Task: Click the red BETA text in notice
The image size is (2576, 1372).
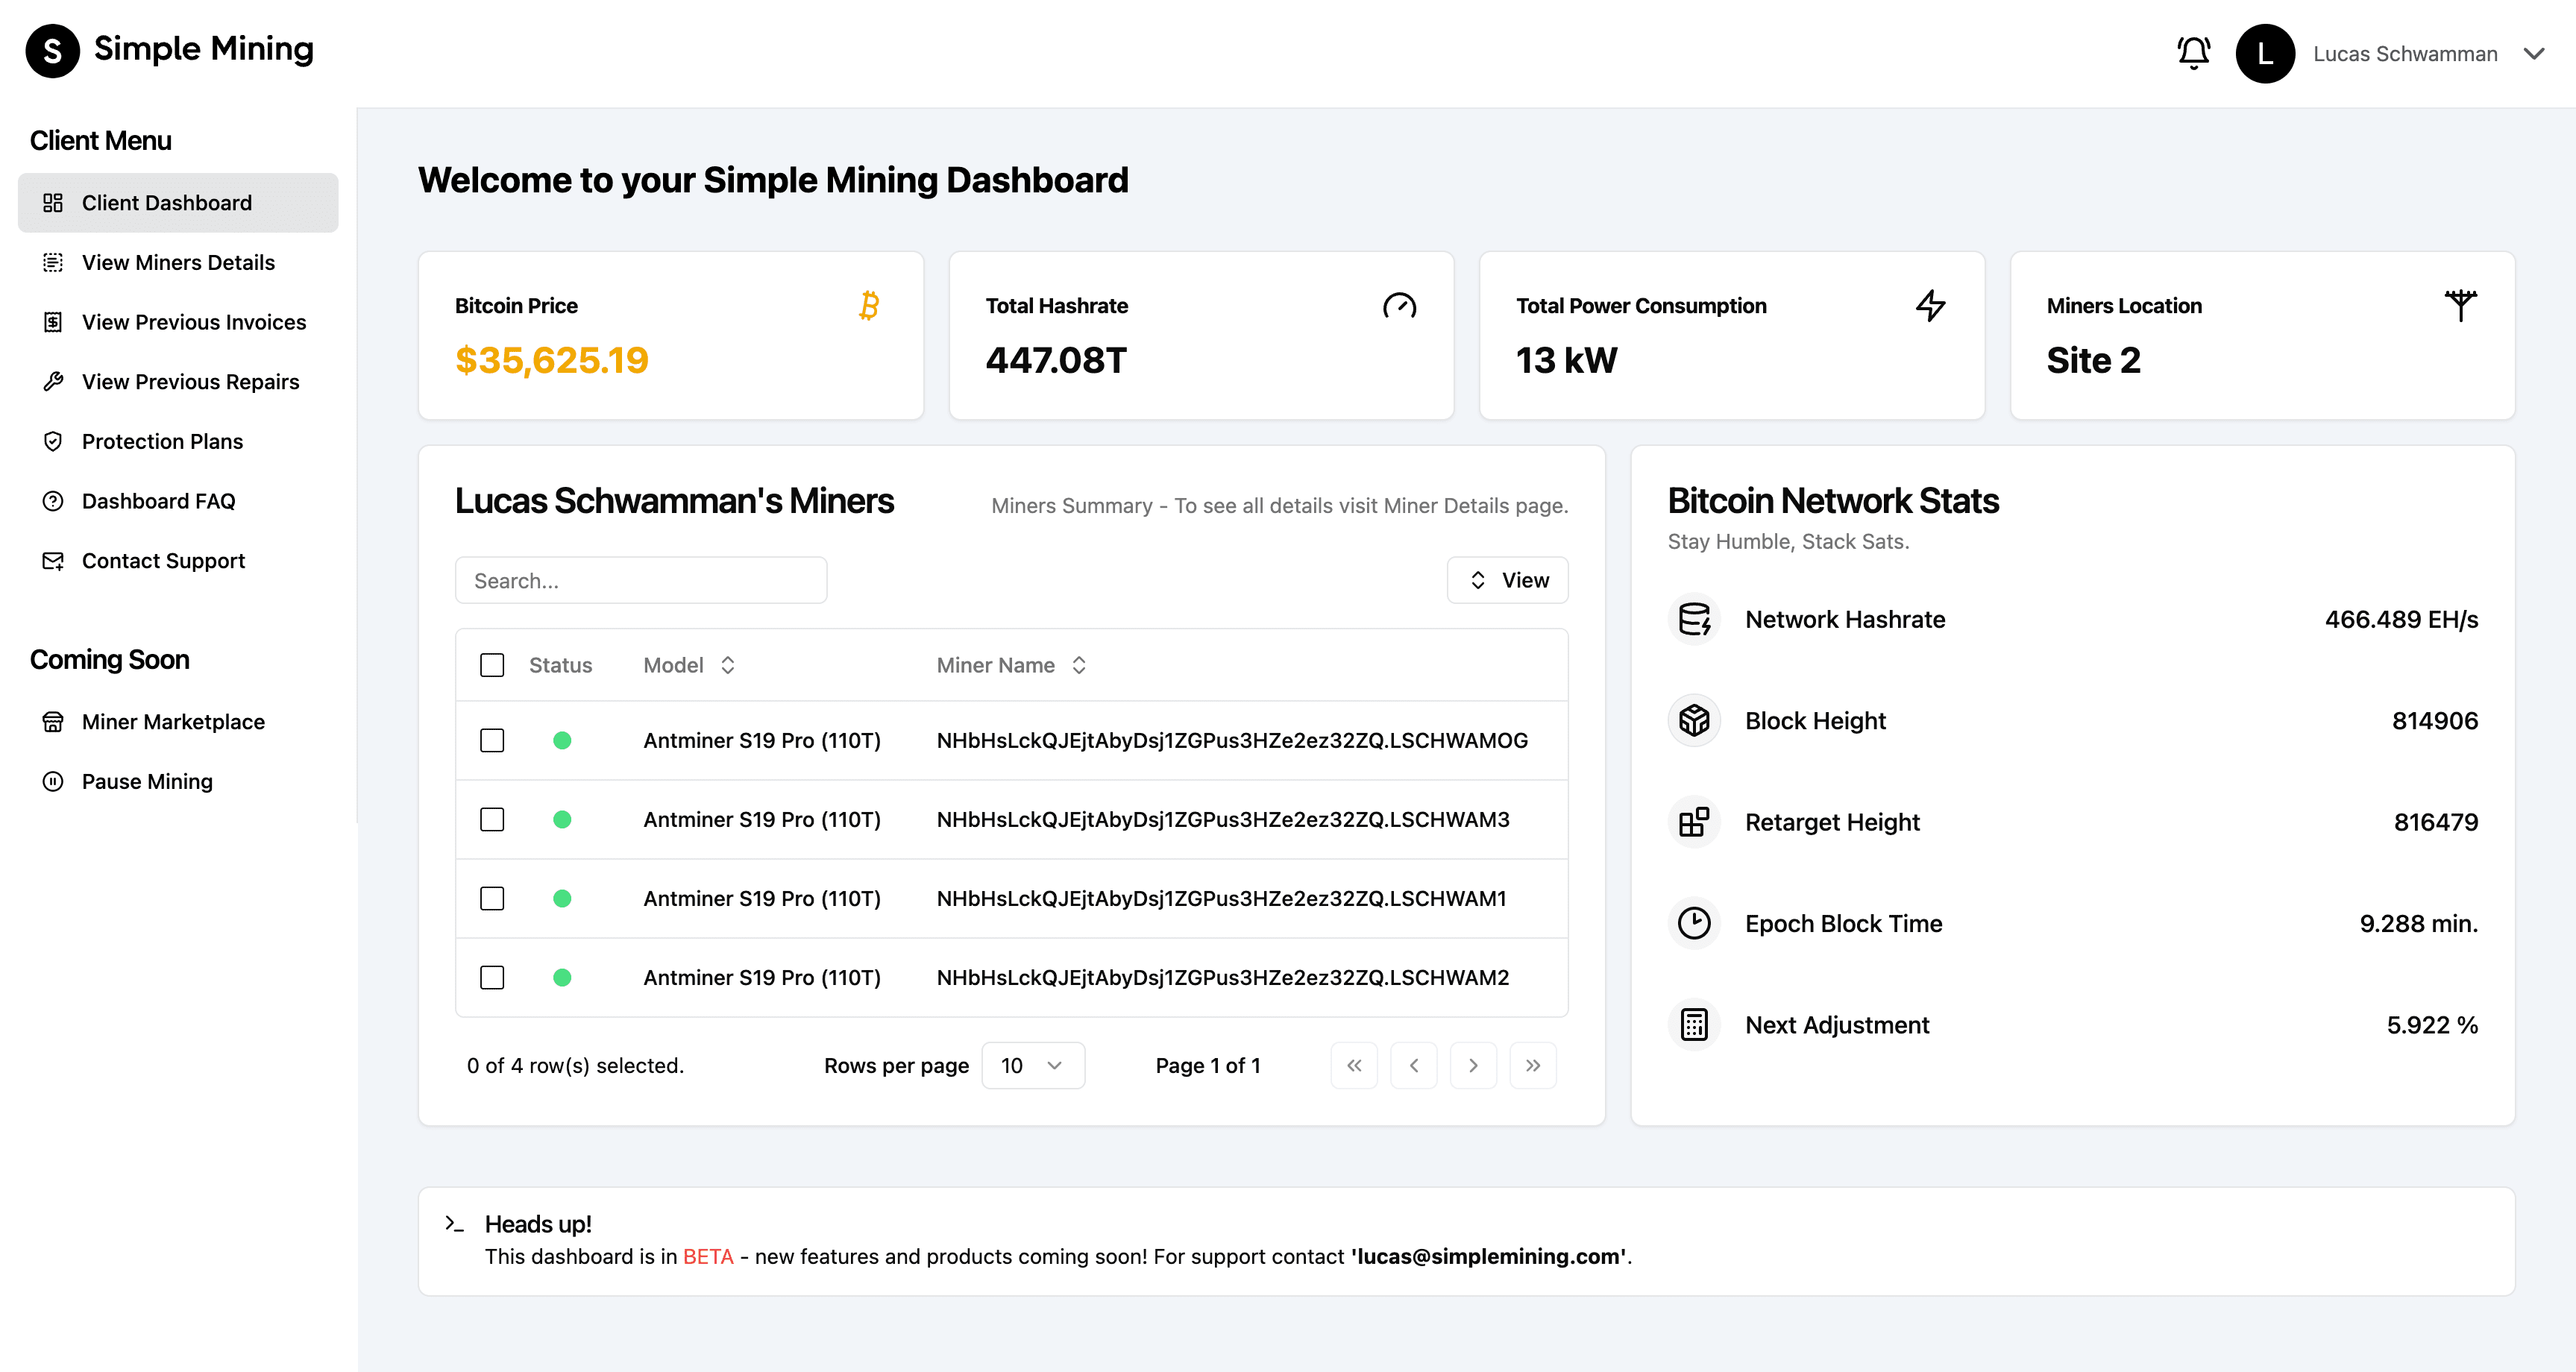Action: tap(708, 1256)
